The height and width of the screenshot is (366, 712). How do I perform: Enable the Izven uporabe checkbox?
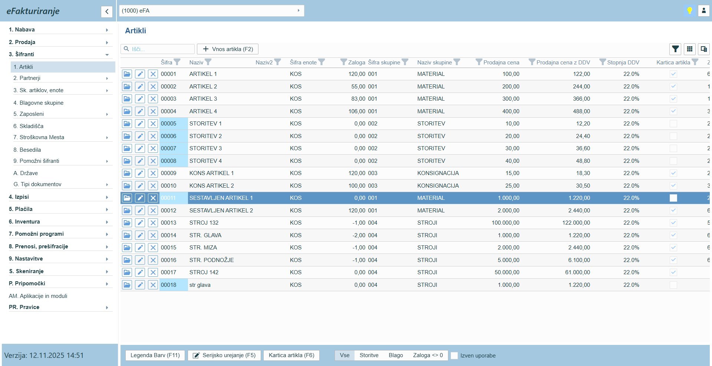click(454, 356)
